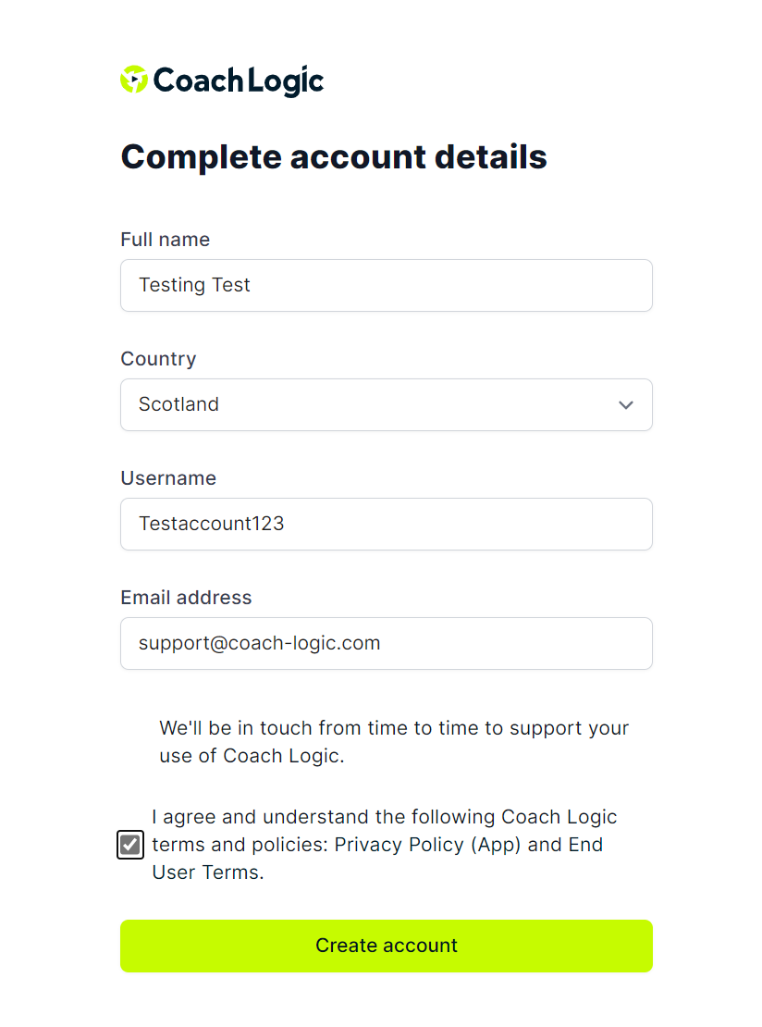
Task: Click the Create account button
Action: point(387,946)
